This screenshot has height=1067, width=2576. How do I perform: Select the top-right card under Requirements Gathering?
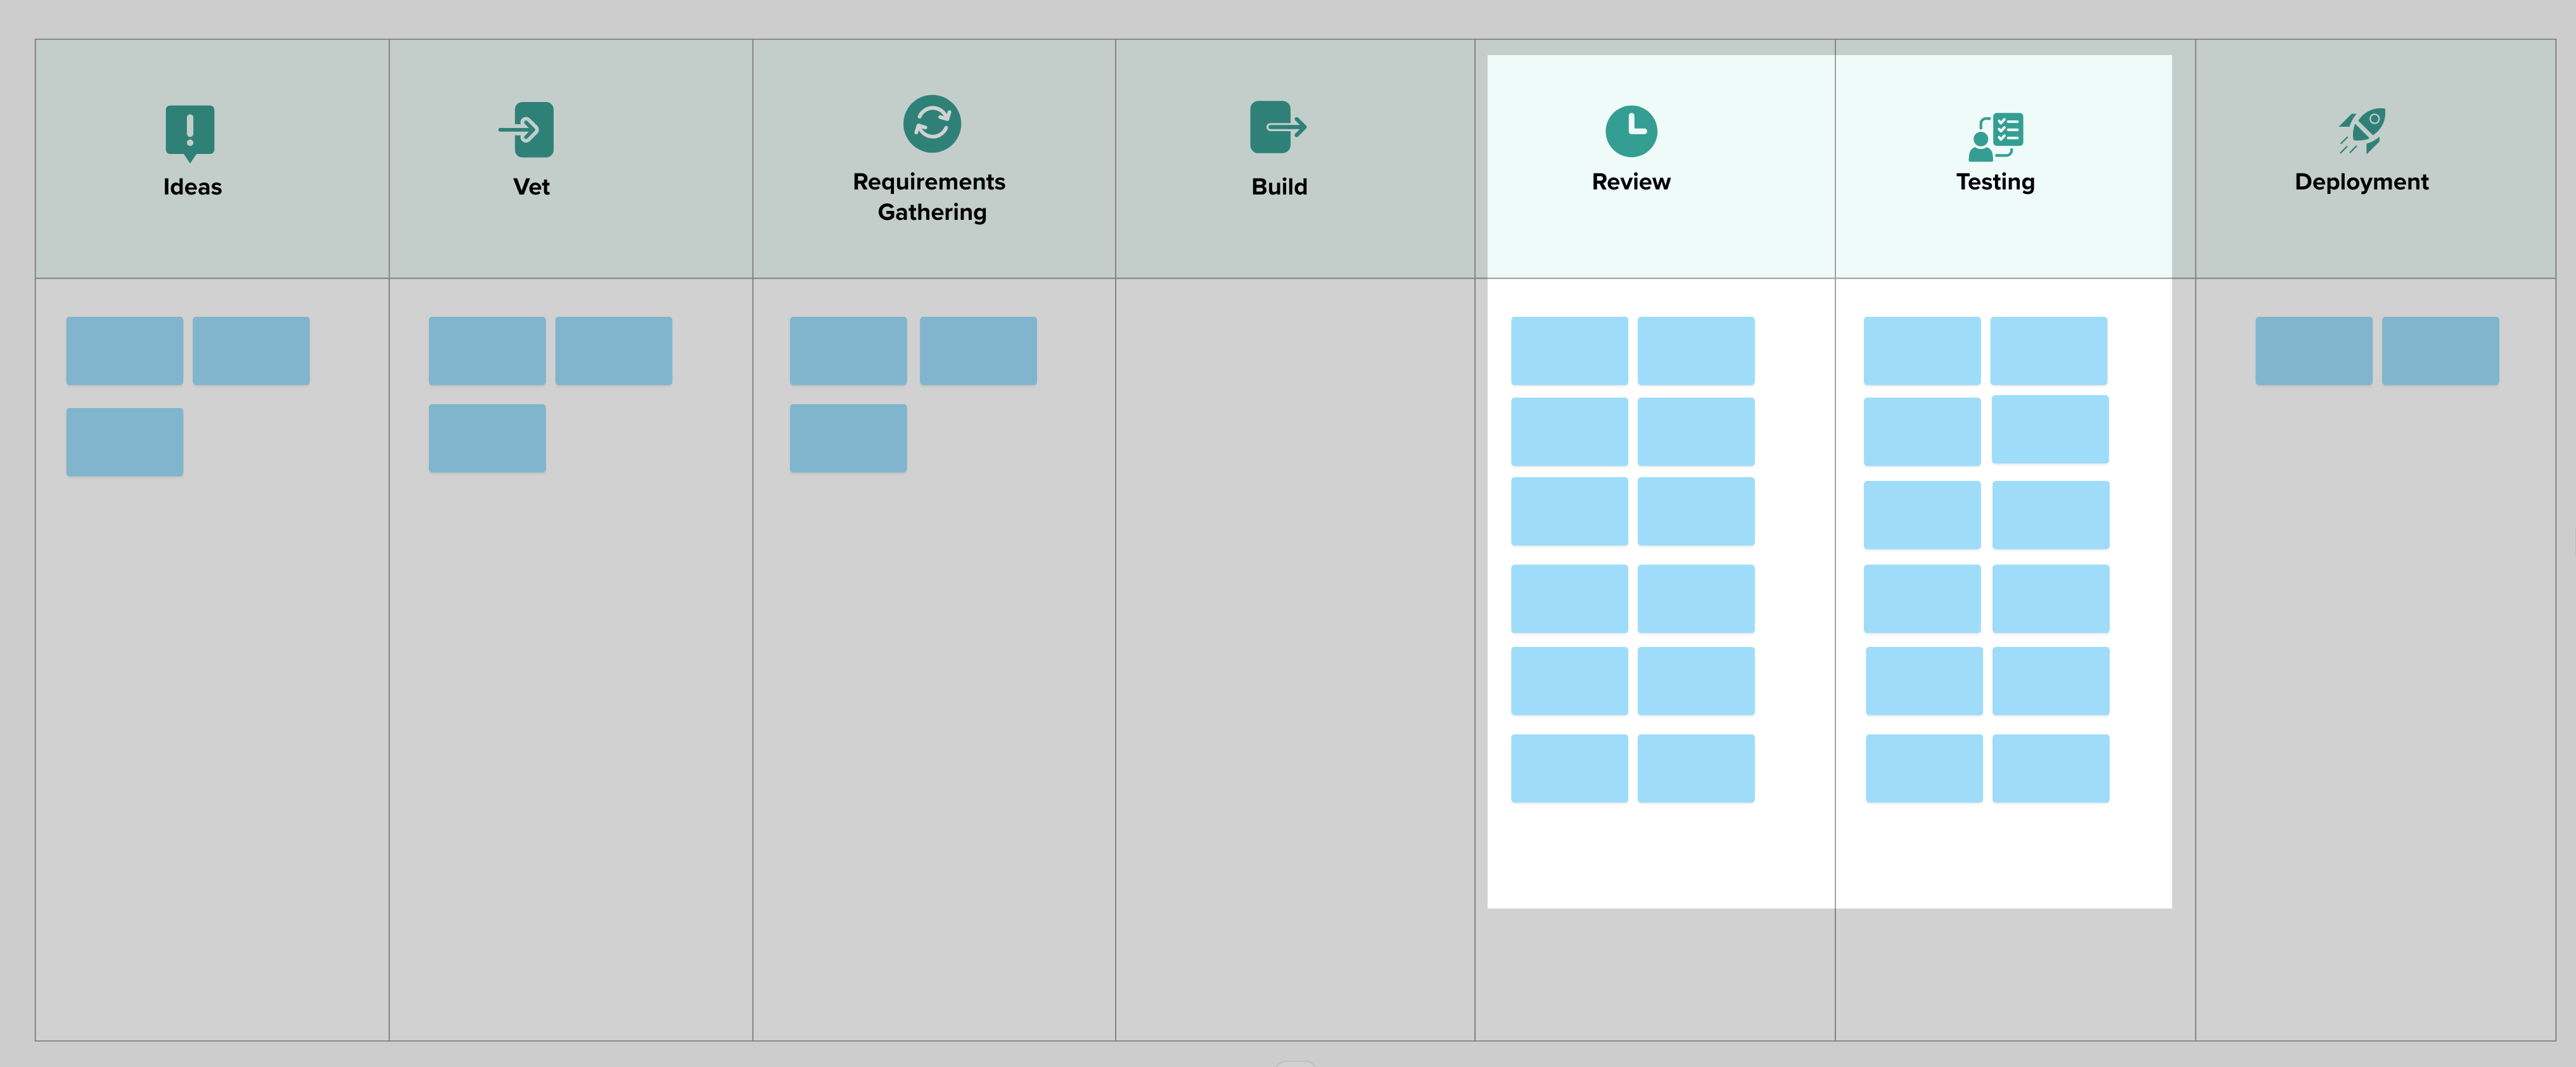(x=978, y=350)
